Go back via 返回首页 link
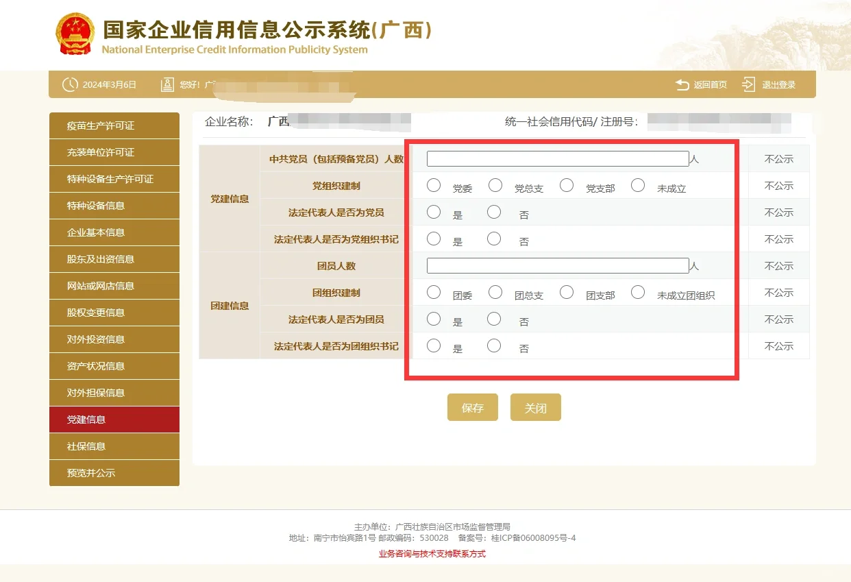The width and height of the screenshot is (851, 582). click(x=710, y=85)
